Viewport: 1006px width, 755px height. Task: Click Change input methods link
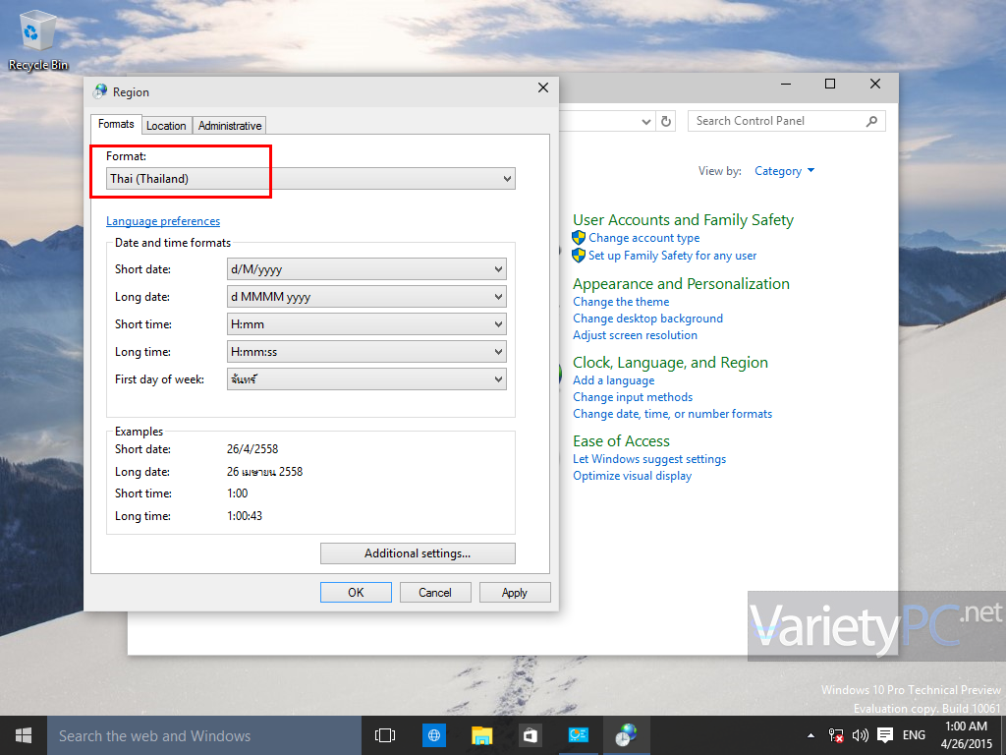coord(633,397)
